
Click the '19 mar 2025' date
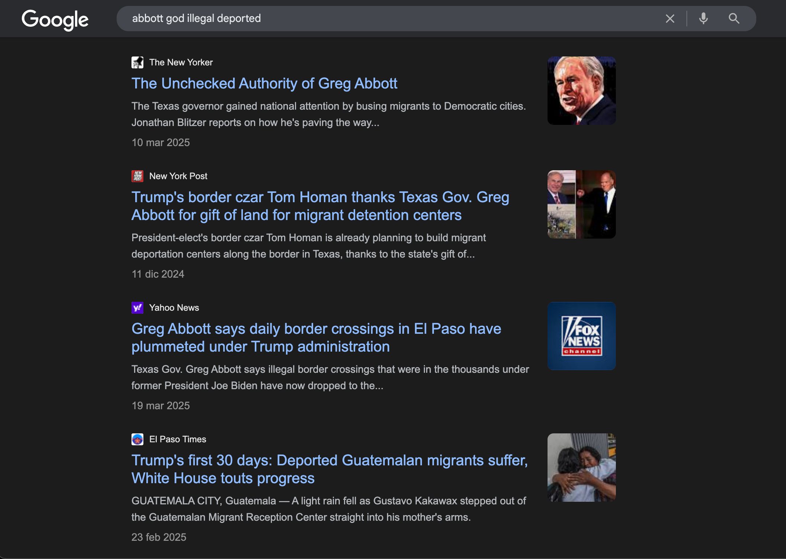click(160, 406)
